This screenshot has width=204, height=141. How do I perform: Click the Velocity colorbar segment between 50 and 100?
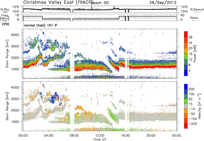coord(186,96)
